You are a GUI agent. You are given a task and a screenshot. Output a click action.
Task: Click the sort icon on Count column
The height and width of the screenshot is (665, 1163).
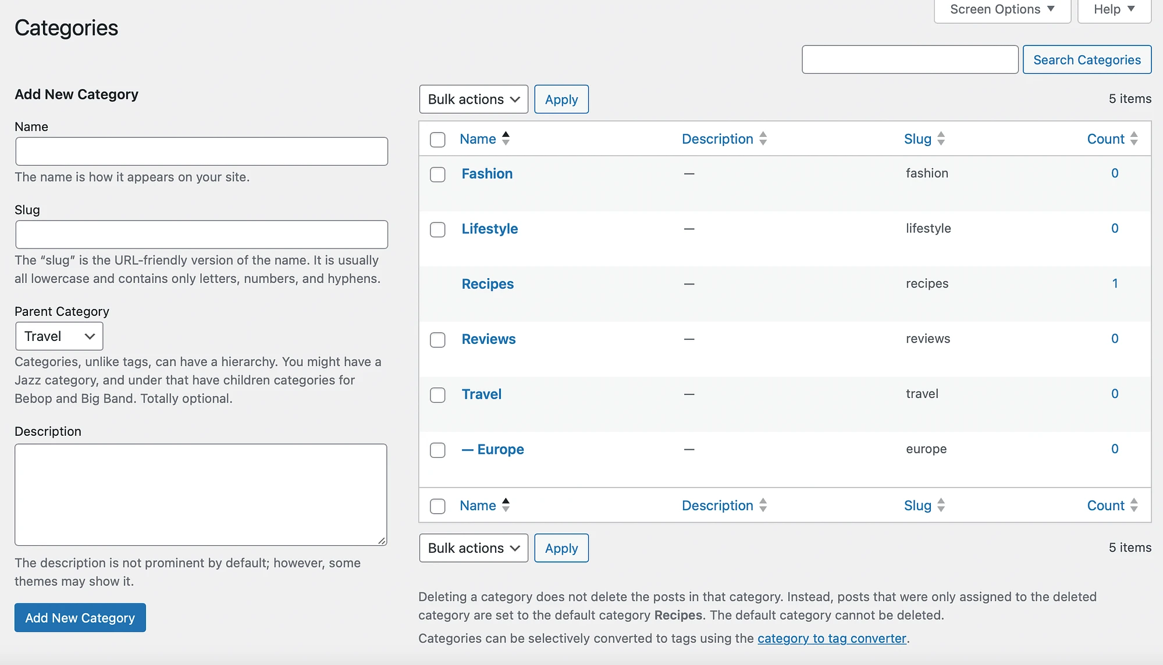coord(1137,138)
